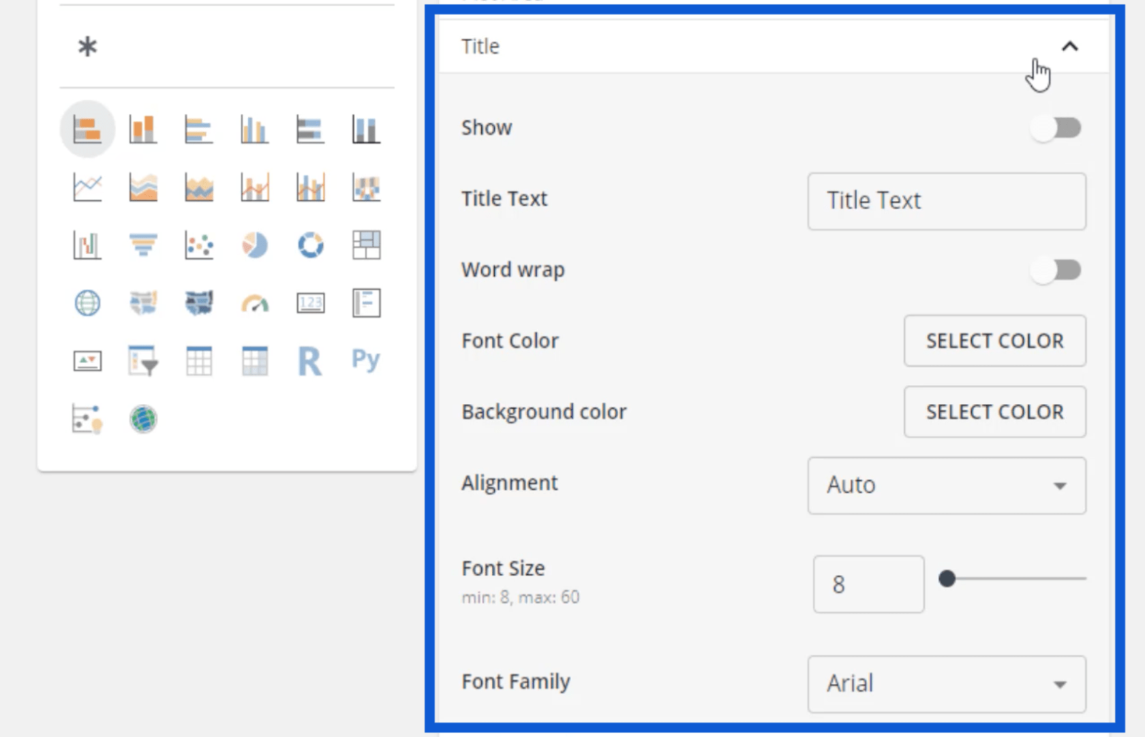Choose the R script visual
The width and height of the screenshot is (1145, 737).
(310, 361)
